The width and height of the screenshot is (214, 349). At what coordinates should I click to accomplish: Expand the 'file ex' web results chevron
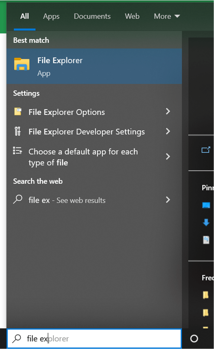pyautogui.click(x=168, y=200)
